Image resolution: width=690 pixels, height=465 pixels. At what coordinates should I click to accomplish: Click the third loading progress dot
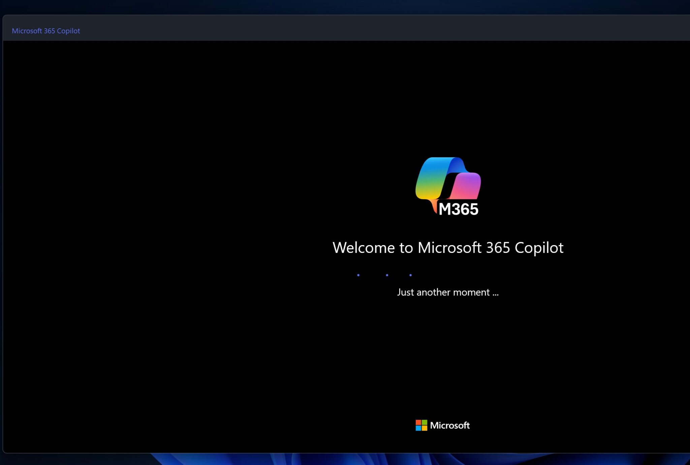[x=410, y=275]
